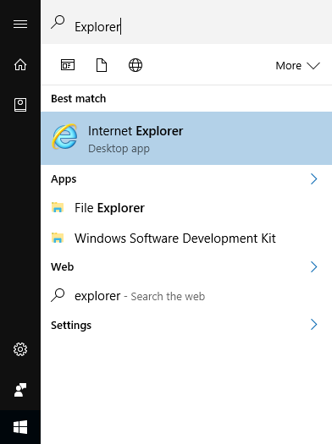
Task: Expand the Settings category chevron
Action: coord(314,325)
